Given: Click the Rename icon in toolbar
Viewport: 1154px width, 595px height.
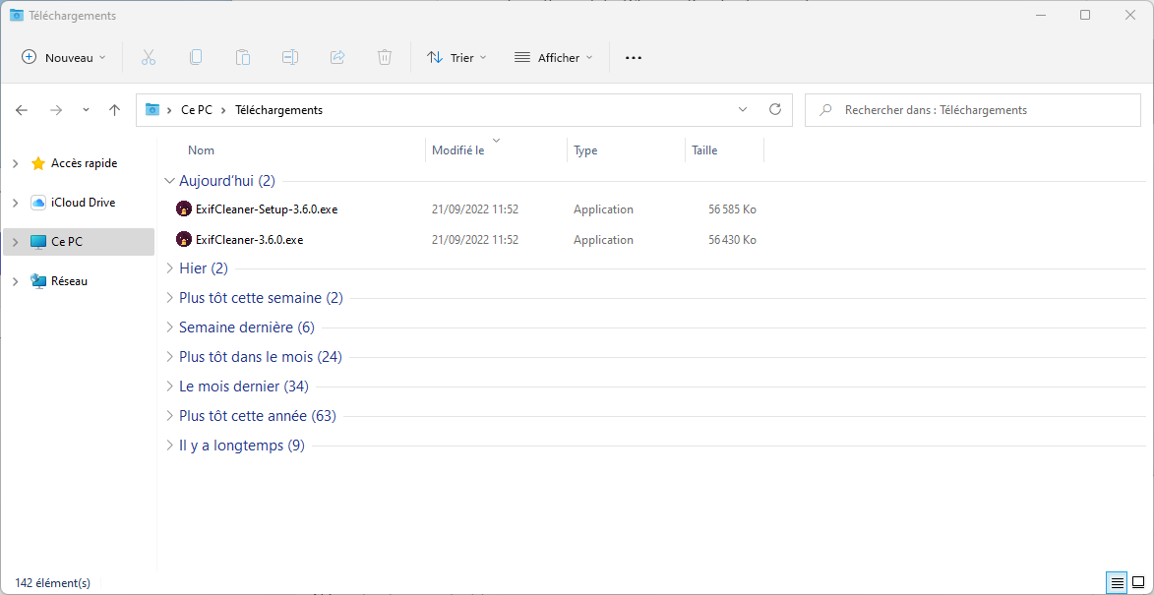Looking at the screenshot, I should 290,57.
